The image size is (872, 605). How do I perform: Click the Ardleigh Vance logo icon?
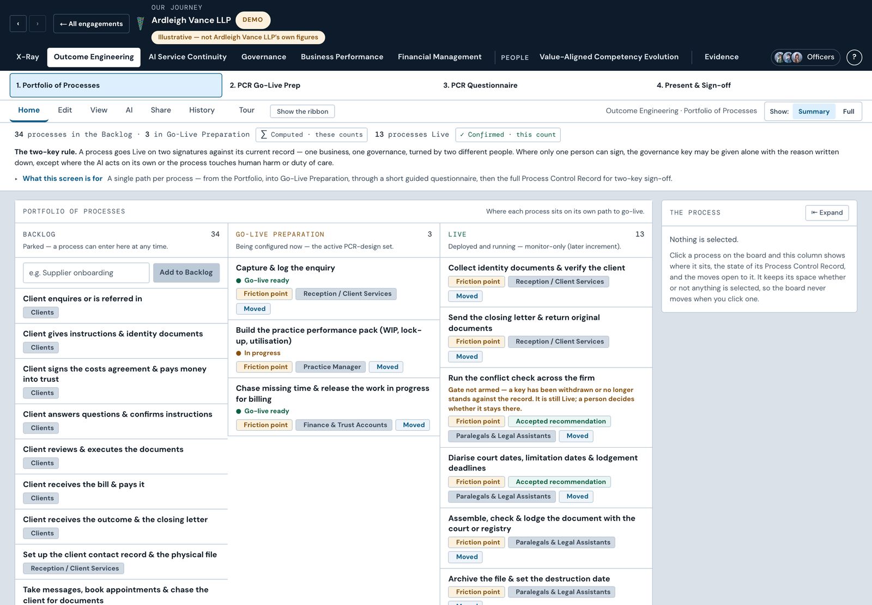[140, 23]
